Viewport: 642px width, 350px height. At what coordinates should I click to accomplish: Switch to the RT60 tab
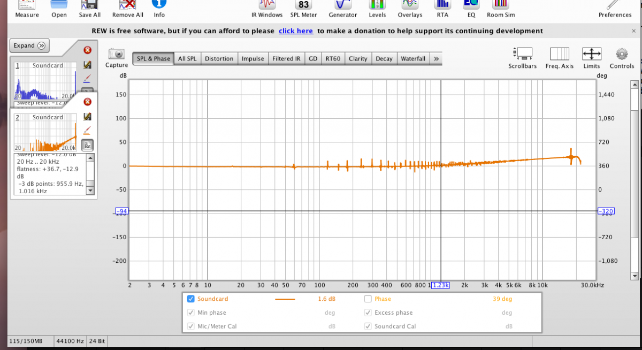pos(333,58)
